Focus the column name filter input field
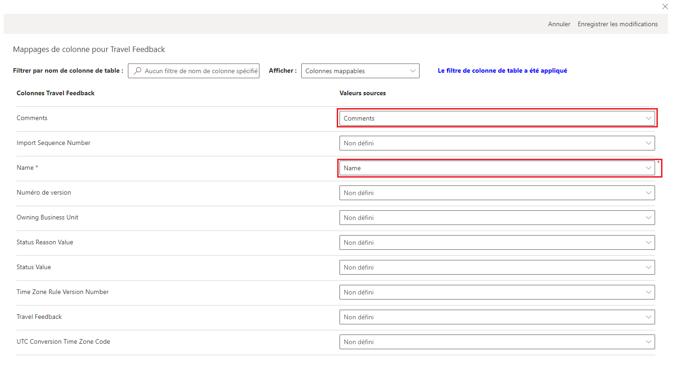 click(x=201, y=71)
